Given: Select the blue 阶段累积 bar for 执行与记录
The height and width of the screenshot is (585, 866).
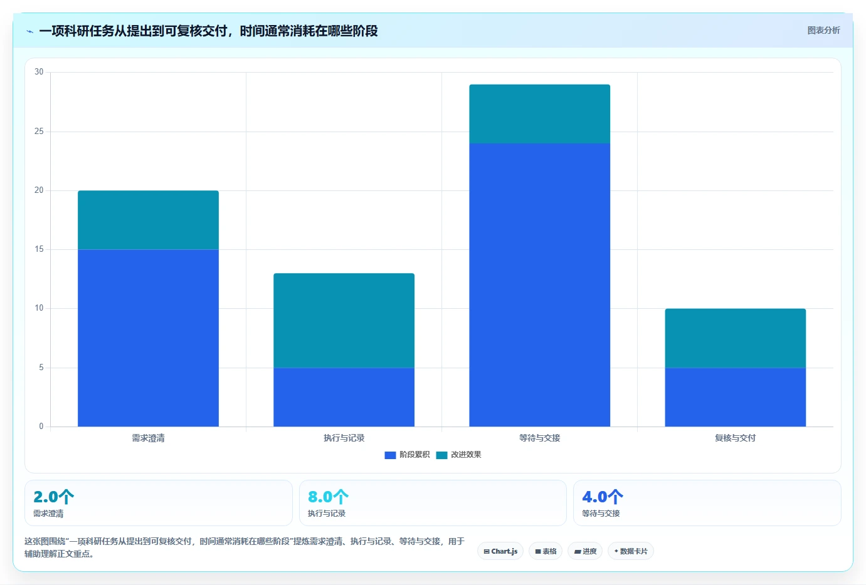Looking at the screenshot, I should pos(344,397).
